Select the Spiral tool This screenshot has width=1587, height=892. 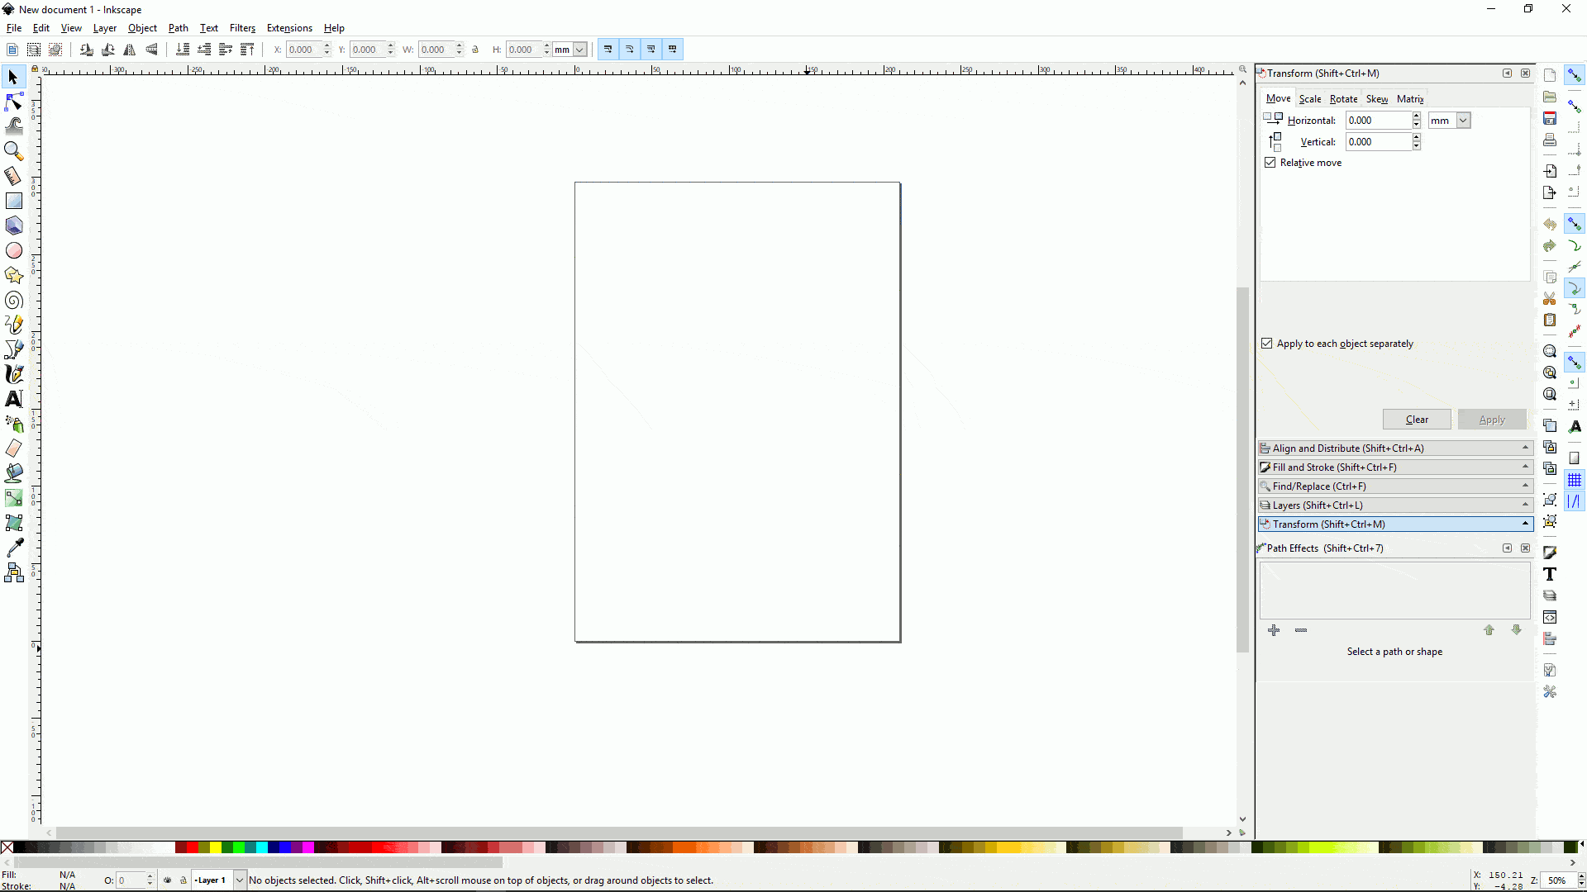coord(14,300)
